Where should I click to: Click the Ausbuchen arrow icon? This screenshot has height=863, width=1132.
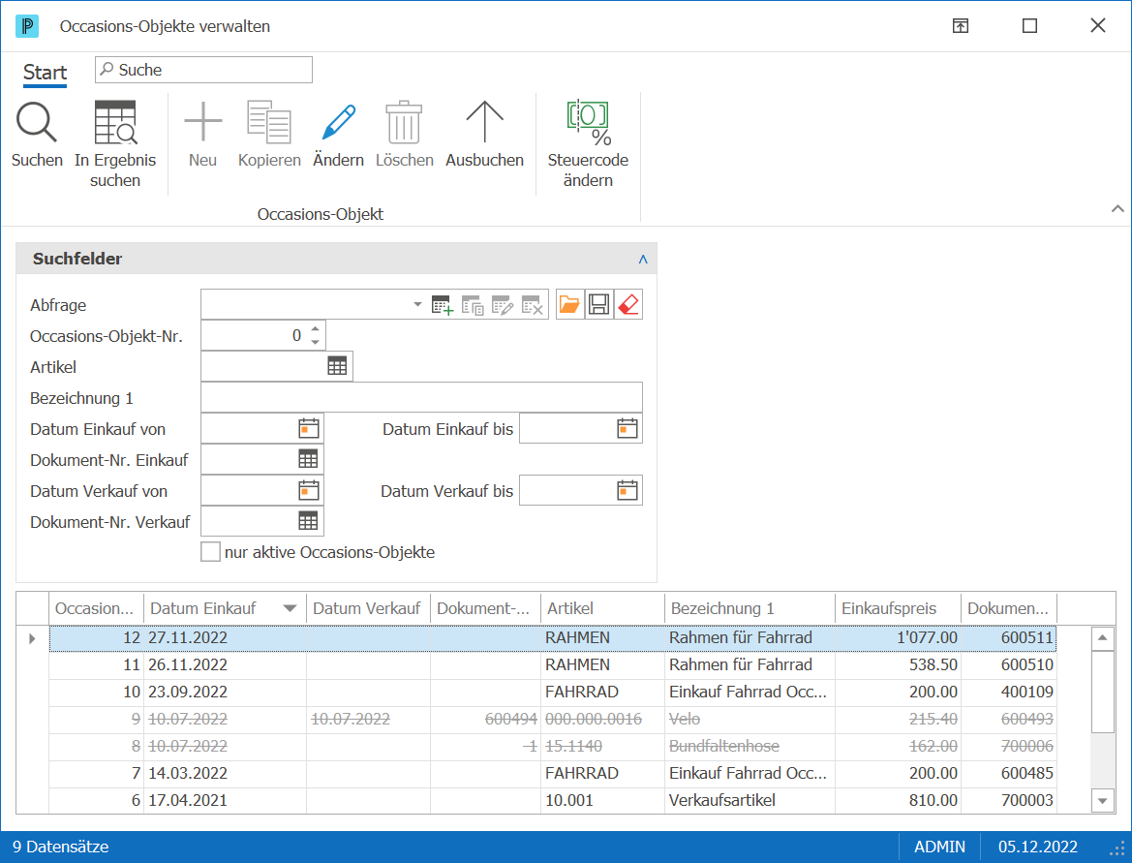pos(484,121)
